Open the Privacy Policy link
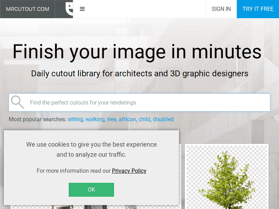The height and width of the screenshot is (209, 279). tap(129, 171)
